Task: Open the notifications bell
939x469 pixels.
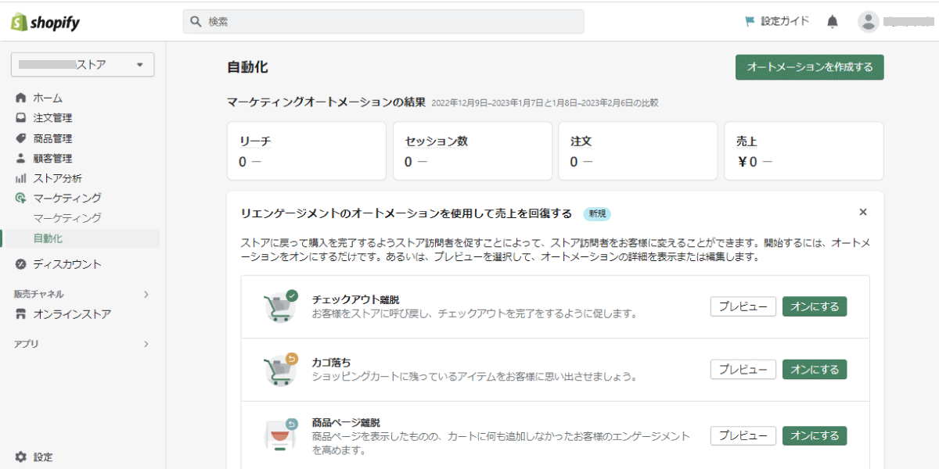Action: [833, 22]
